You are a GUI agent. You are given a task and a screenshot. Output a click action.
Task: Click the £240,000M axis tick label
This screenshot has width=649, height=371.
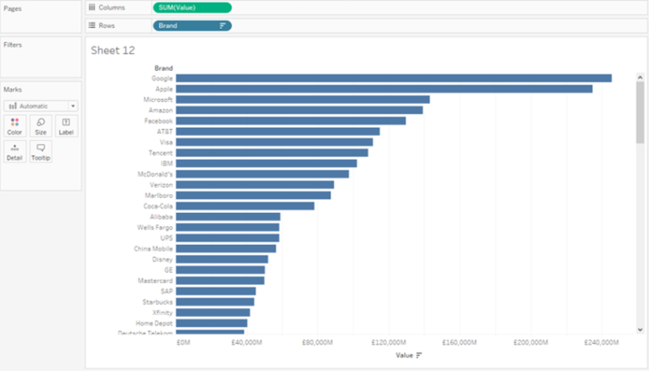click(x=602, y=342)
